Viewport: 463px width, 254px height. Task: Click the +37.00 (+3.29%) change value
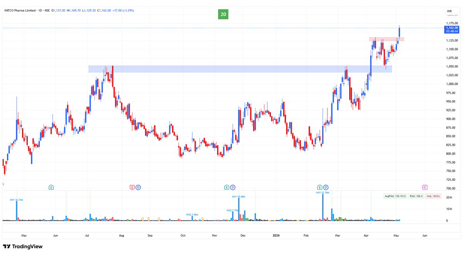tap(123, 10)
